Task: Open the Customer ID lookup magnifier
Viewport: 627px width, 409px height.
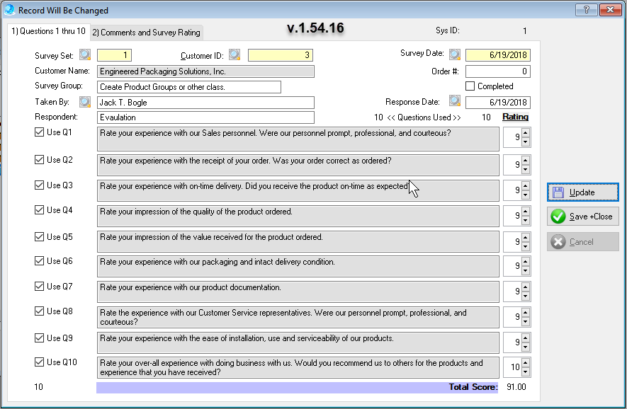Action: 235,54
